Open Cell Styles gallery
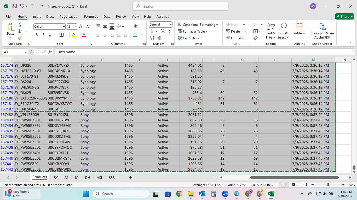 click(188, 38)
